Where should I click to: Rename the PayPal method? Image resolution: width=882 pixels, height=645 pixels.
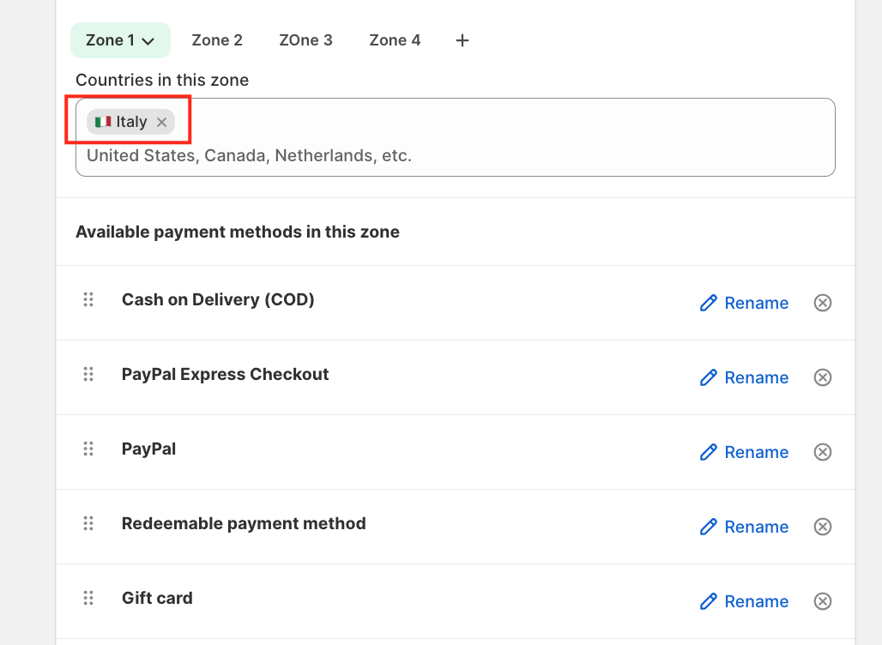[x=744, y=452]
